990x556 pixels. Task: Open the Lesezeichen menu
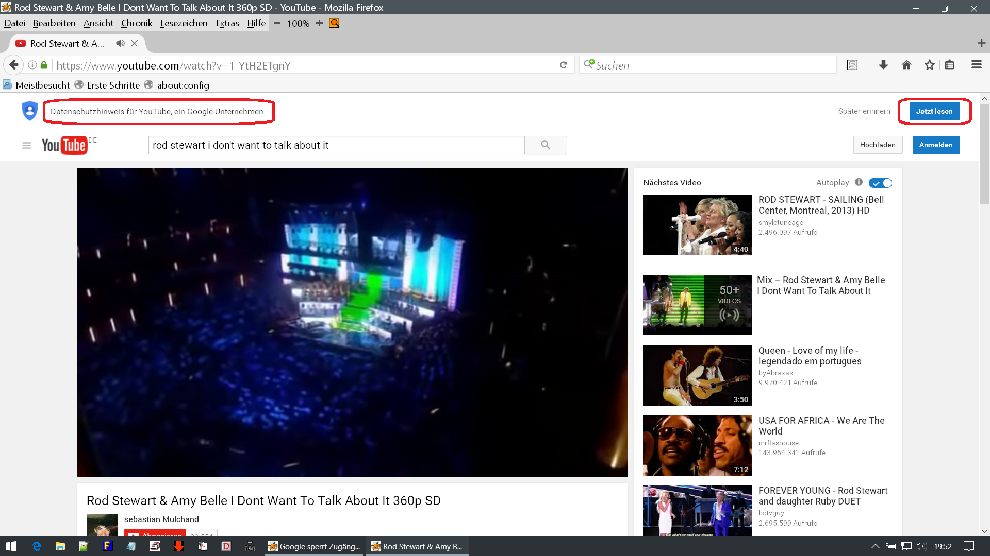pos(184,23)
